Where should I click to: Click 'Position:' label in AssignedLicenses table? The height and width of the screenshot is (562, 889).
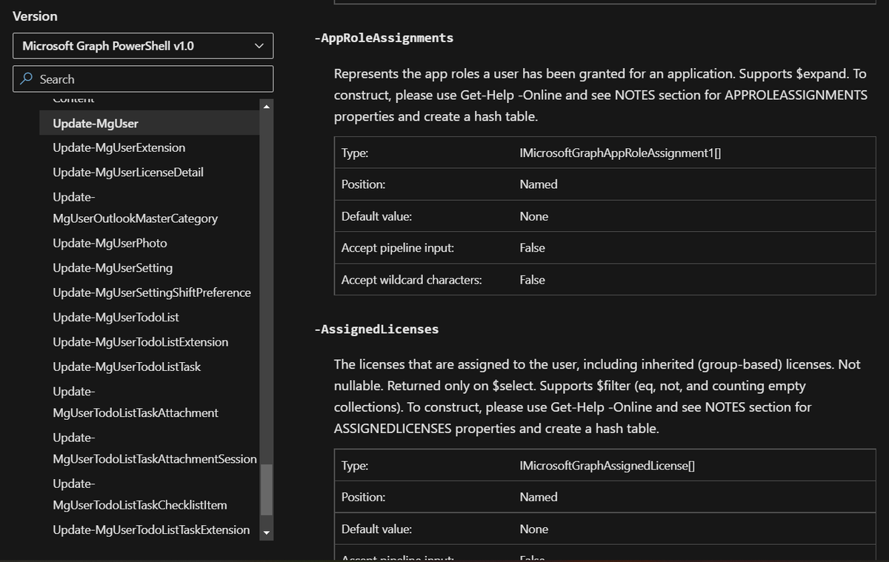(363, 498)
